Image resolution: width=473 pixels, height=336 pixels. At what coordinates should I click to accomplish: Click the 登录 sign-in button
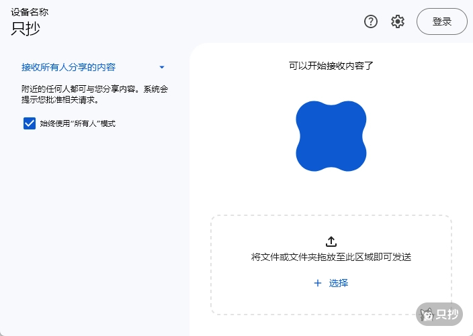441,21
